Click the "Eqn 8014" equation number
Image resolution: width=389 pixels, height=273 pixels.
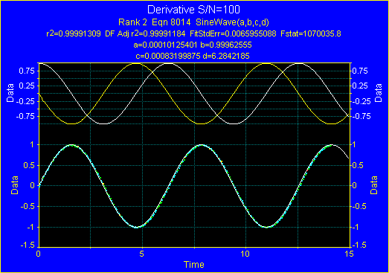tap(171, 22)
